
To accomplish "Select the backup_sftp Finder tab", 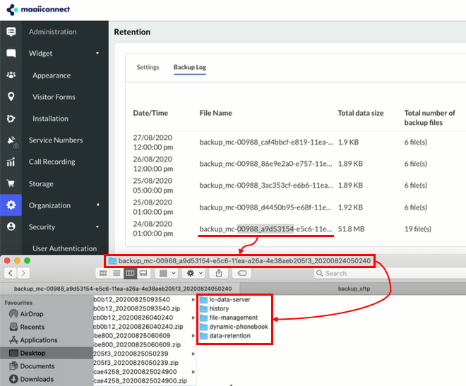I will (354, 289).
